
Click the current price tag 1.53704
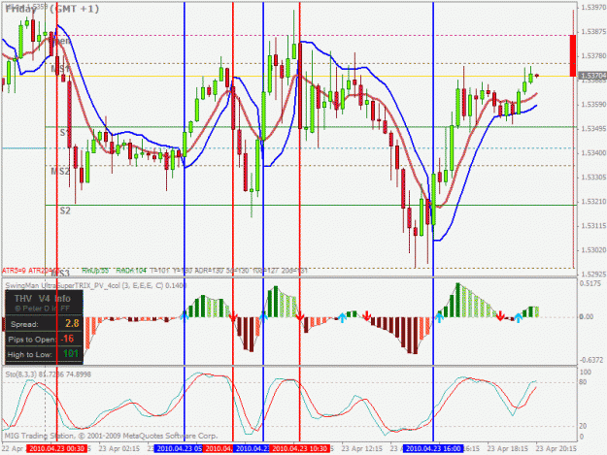592,76
